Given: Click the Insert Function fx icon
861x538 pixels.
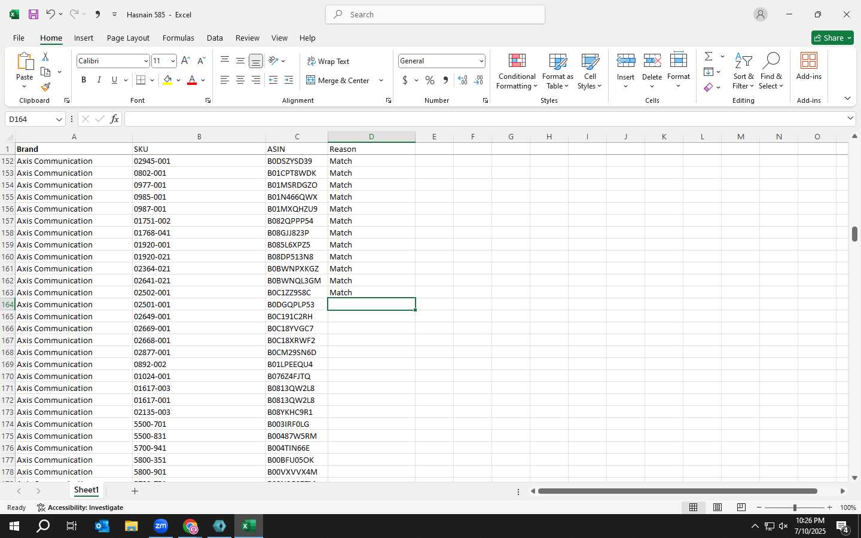Looking at the screenshot, I should [114, 119].
